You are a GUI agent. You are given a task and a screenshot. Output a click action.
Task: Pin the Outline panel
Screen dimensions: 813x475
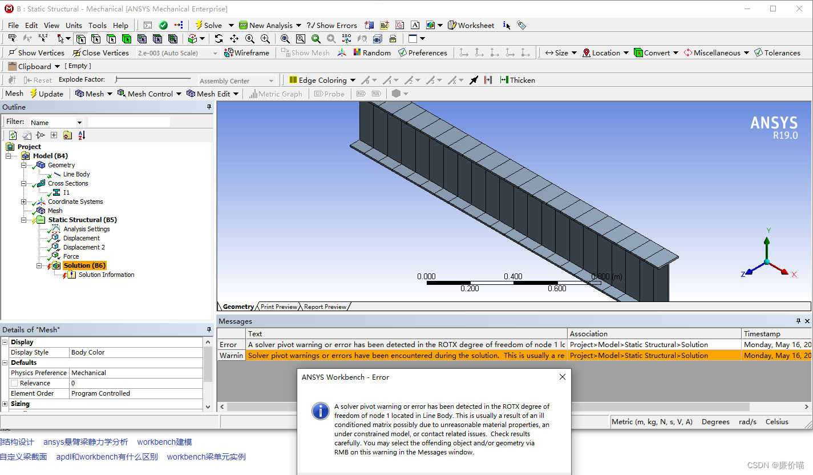click(x=209, y=107)
